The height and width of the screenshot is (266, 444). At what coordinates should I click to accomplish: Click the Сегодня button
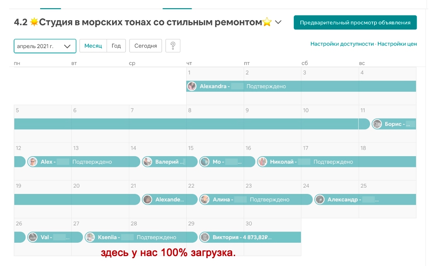[145, 46]
